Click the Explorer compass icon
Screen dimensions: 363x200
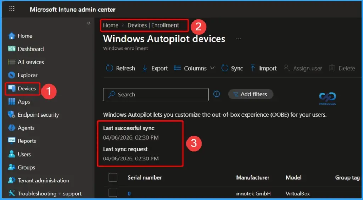coord(12,75)
